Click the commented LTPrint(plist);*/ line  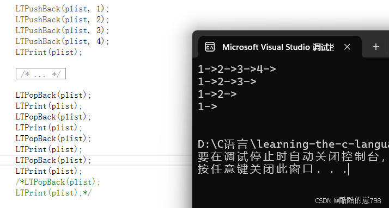[x=53, y=193]
